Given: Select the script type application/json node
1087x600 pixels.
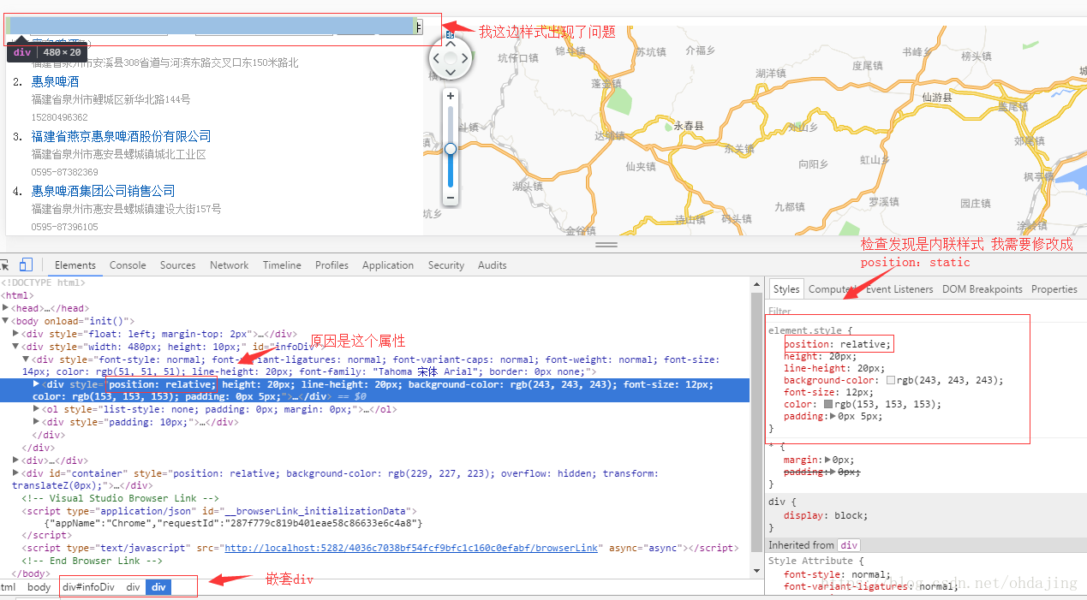Looking at the screenshot, I should click(221, 511).
